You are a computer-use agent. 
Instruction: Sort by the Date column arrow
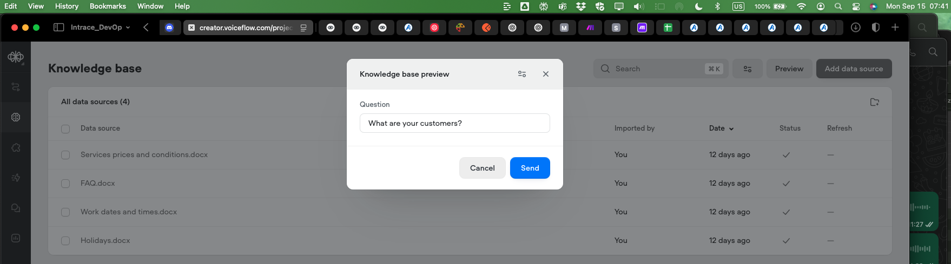tap(731, 128)
